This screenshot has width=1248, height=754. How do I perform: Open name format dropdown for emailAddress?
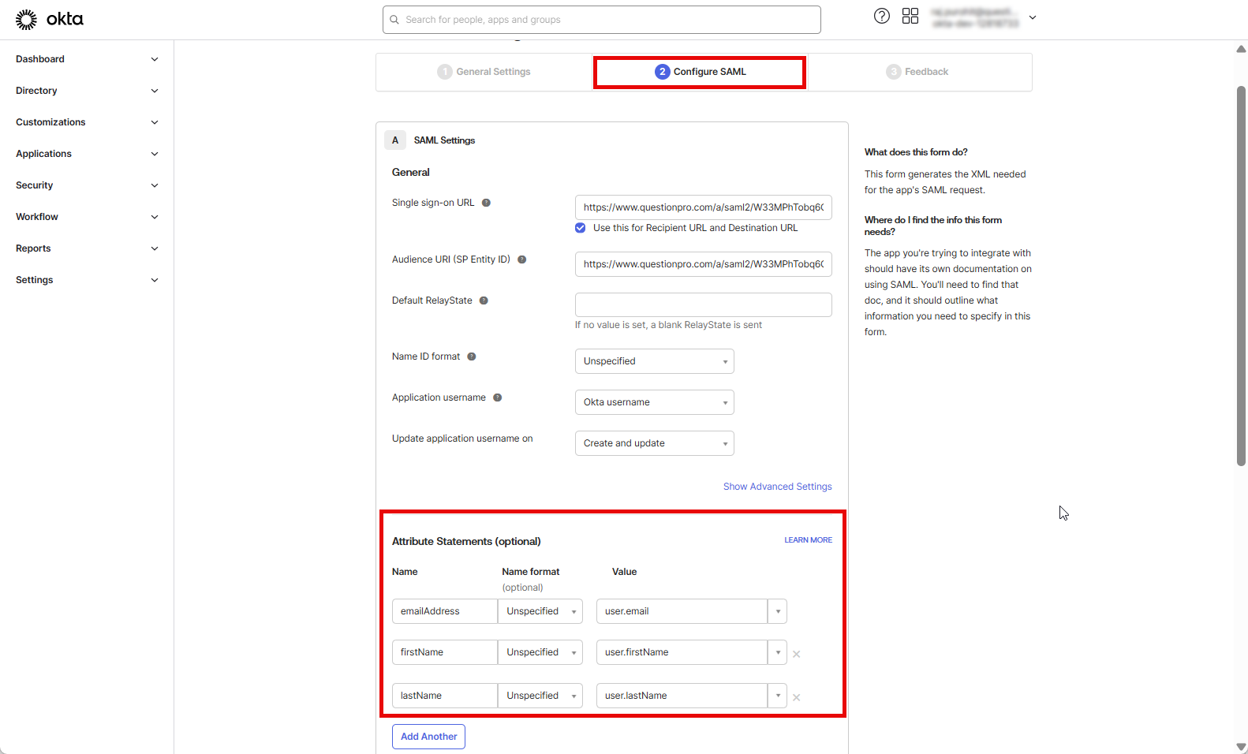pos(540,611)
